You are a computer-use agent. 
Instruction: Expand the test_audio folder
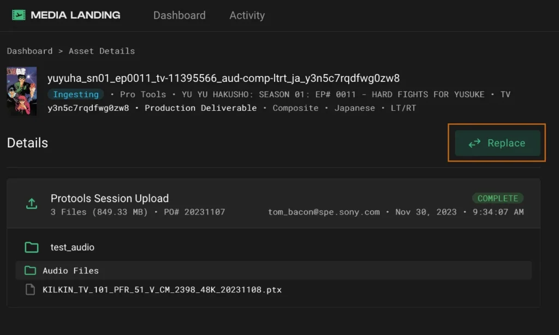(72, 247)
